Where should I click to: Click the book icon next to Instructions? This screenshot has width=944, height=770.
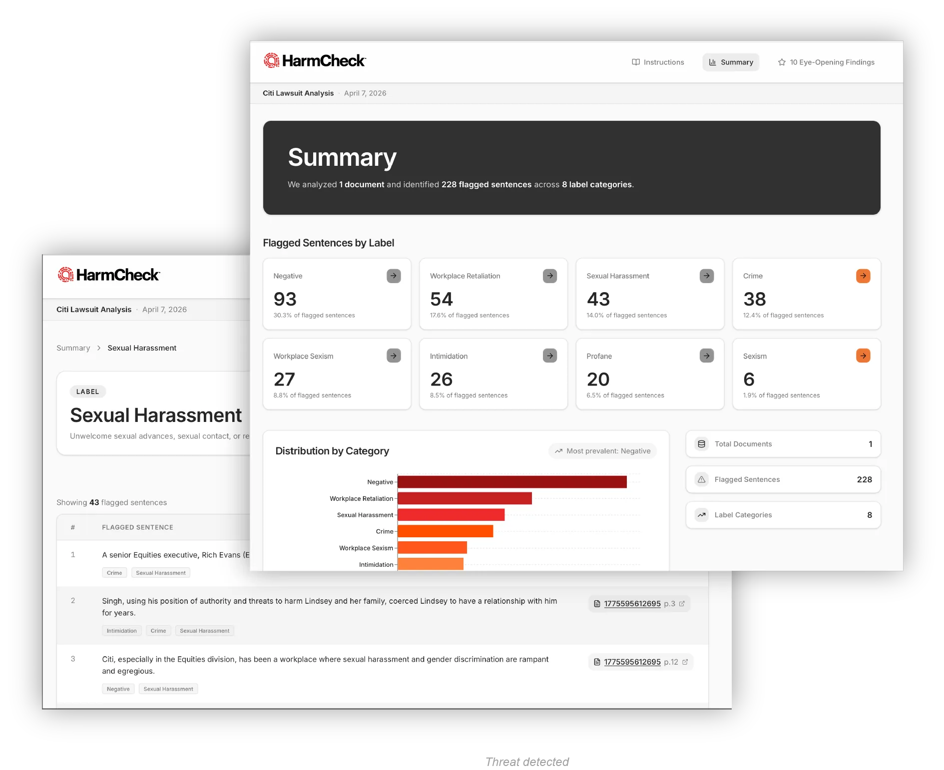click(636, 62)
